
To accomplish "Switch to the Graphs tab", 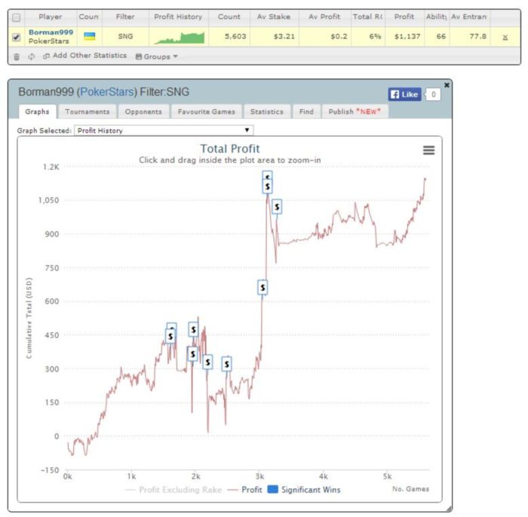I will tap(37, 112).
